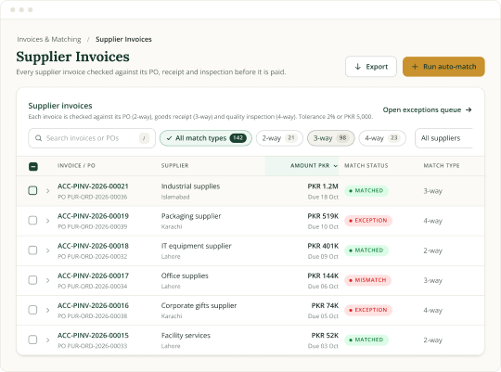Click the PKR 144K amount
The width and height of the screenshot is (501, 372).
tap(323, 276)
